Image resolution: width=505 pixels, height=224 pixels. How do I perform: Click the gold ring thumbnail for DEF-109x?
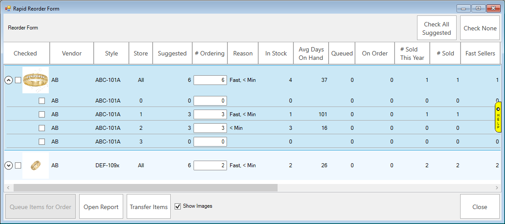point(36,165)
